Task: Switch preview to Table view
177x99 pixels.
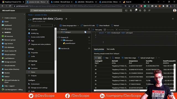Action: coord(98,58)
